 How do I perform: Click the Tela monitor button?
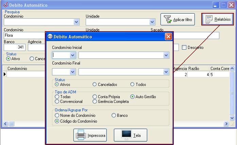pos(130,135)
